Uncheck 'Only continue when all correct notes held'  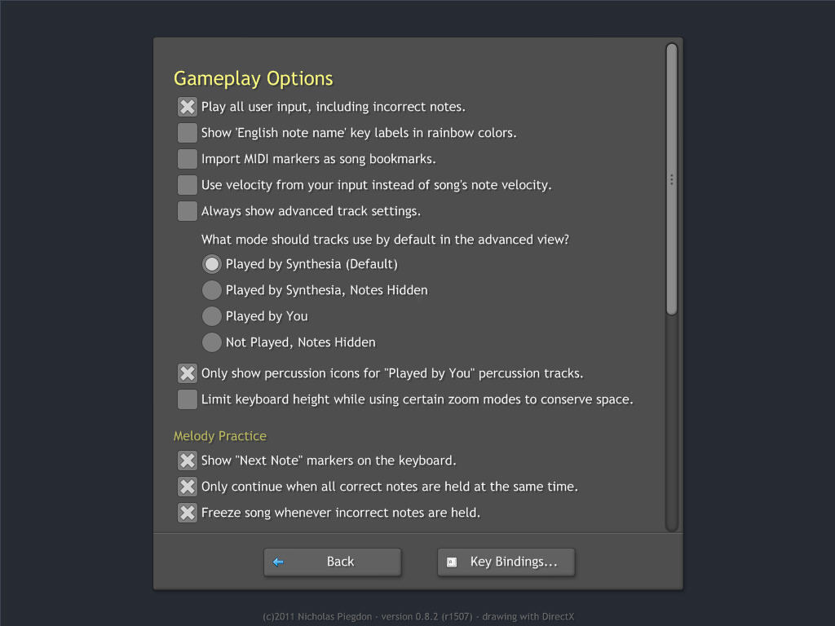click(x=188, y=487)
